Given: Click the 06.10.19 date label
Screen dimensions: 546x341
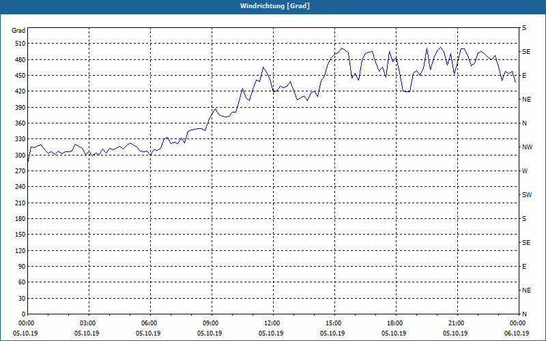Looking at the screenshot, I should click(517, 333).
